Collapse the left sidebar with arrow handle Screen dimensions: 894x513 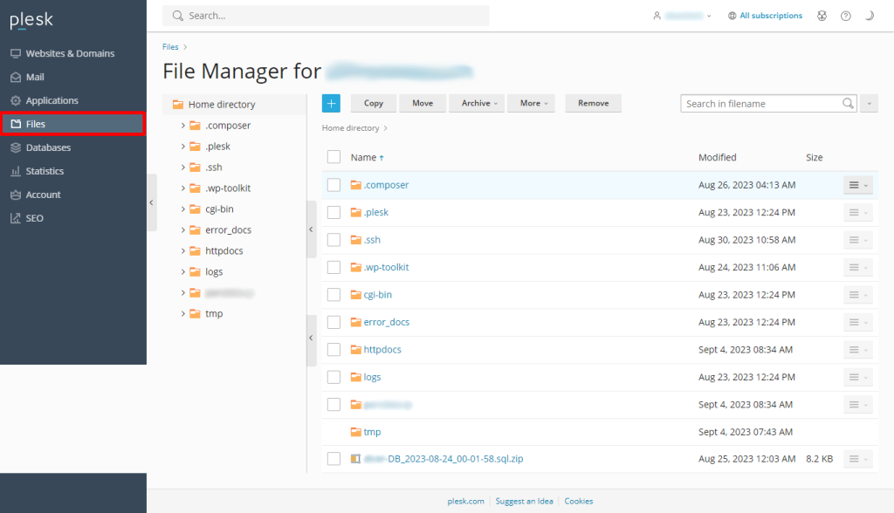pyautogui.click(x=151, y=202)
